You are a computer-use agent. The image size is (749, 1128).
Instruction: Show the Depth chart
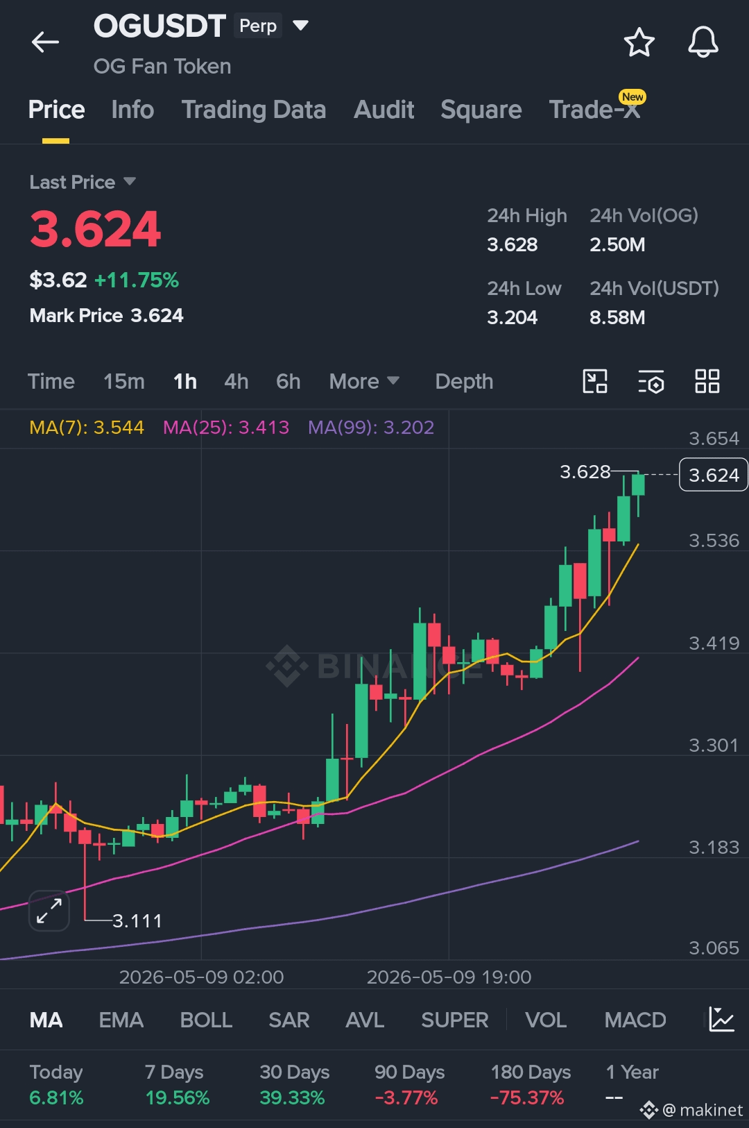(x=464, y=381)
